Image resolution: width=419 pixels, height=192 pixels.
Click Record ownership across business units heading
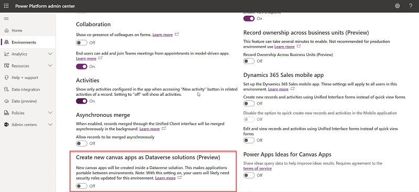[x=306, y=32]
